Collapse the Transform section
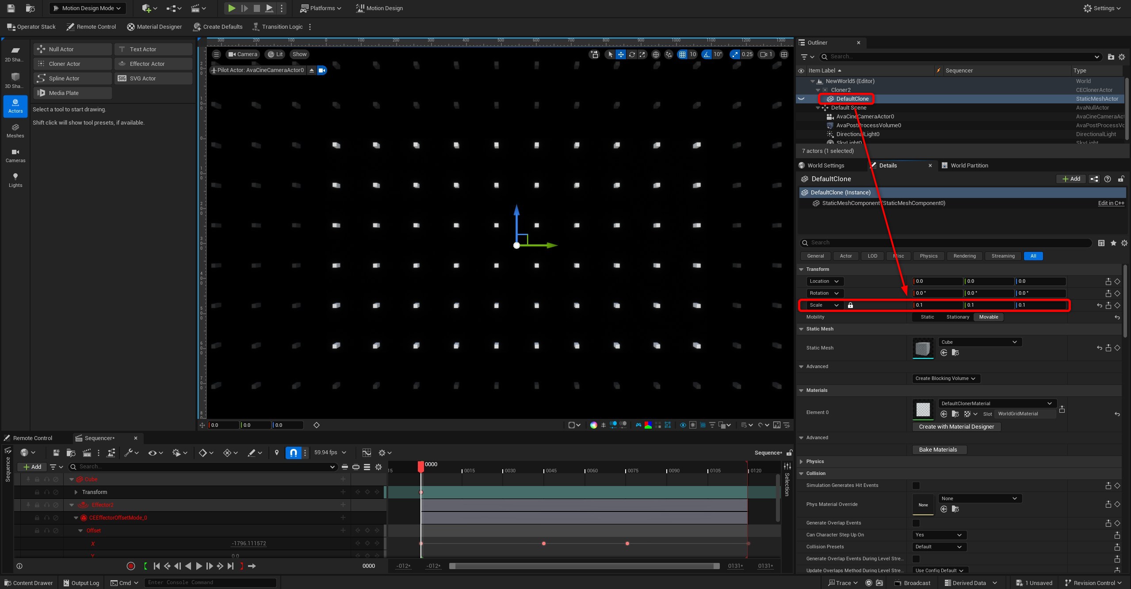 (801, 270)
